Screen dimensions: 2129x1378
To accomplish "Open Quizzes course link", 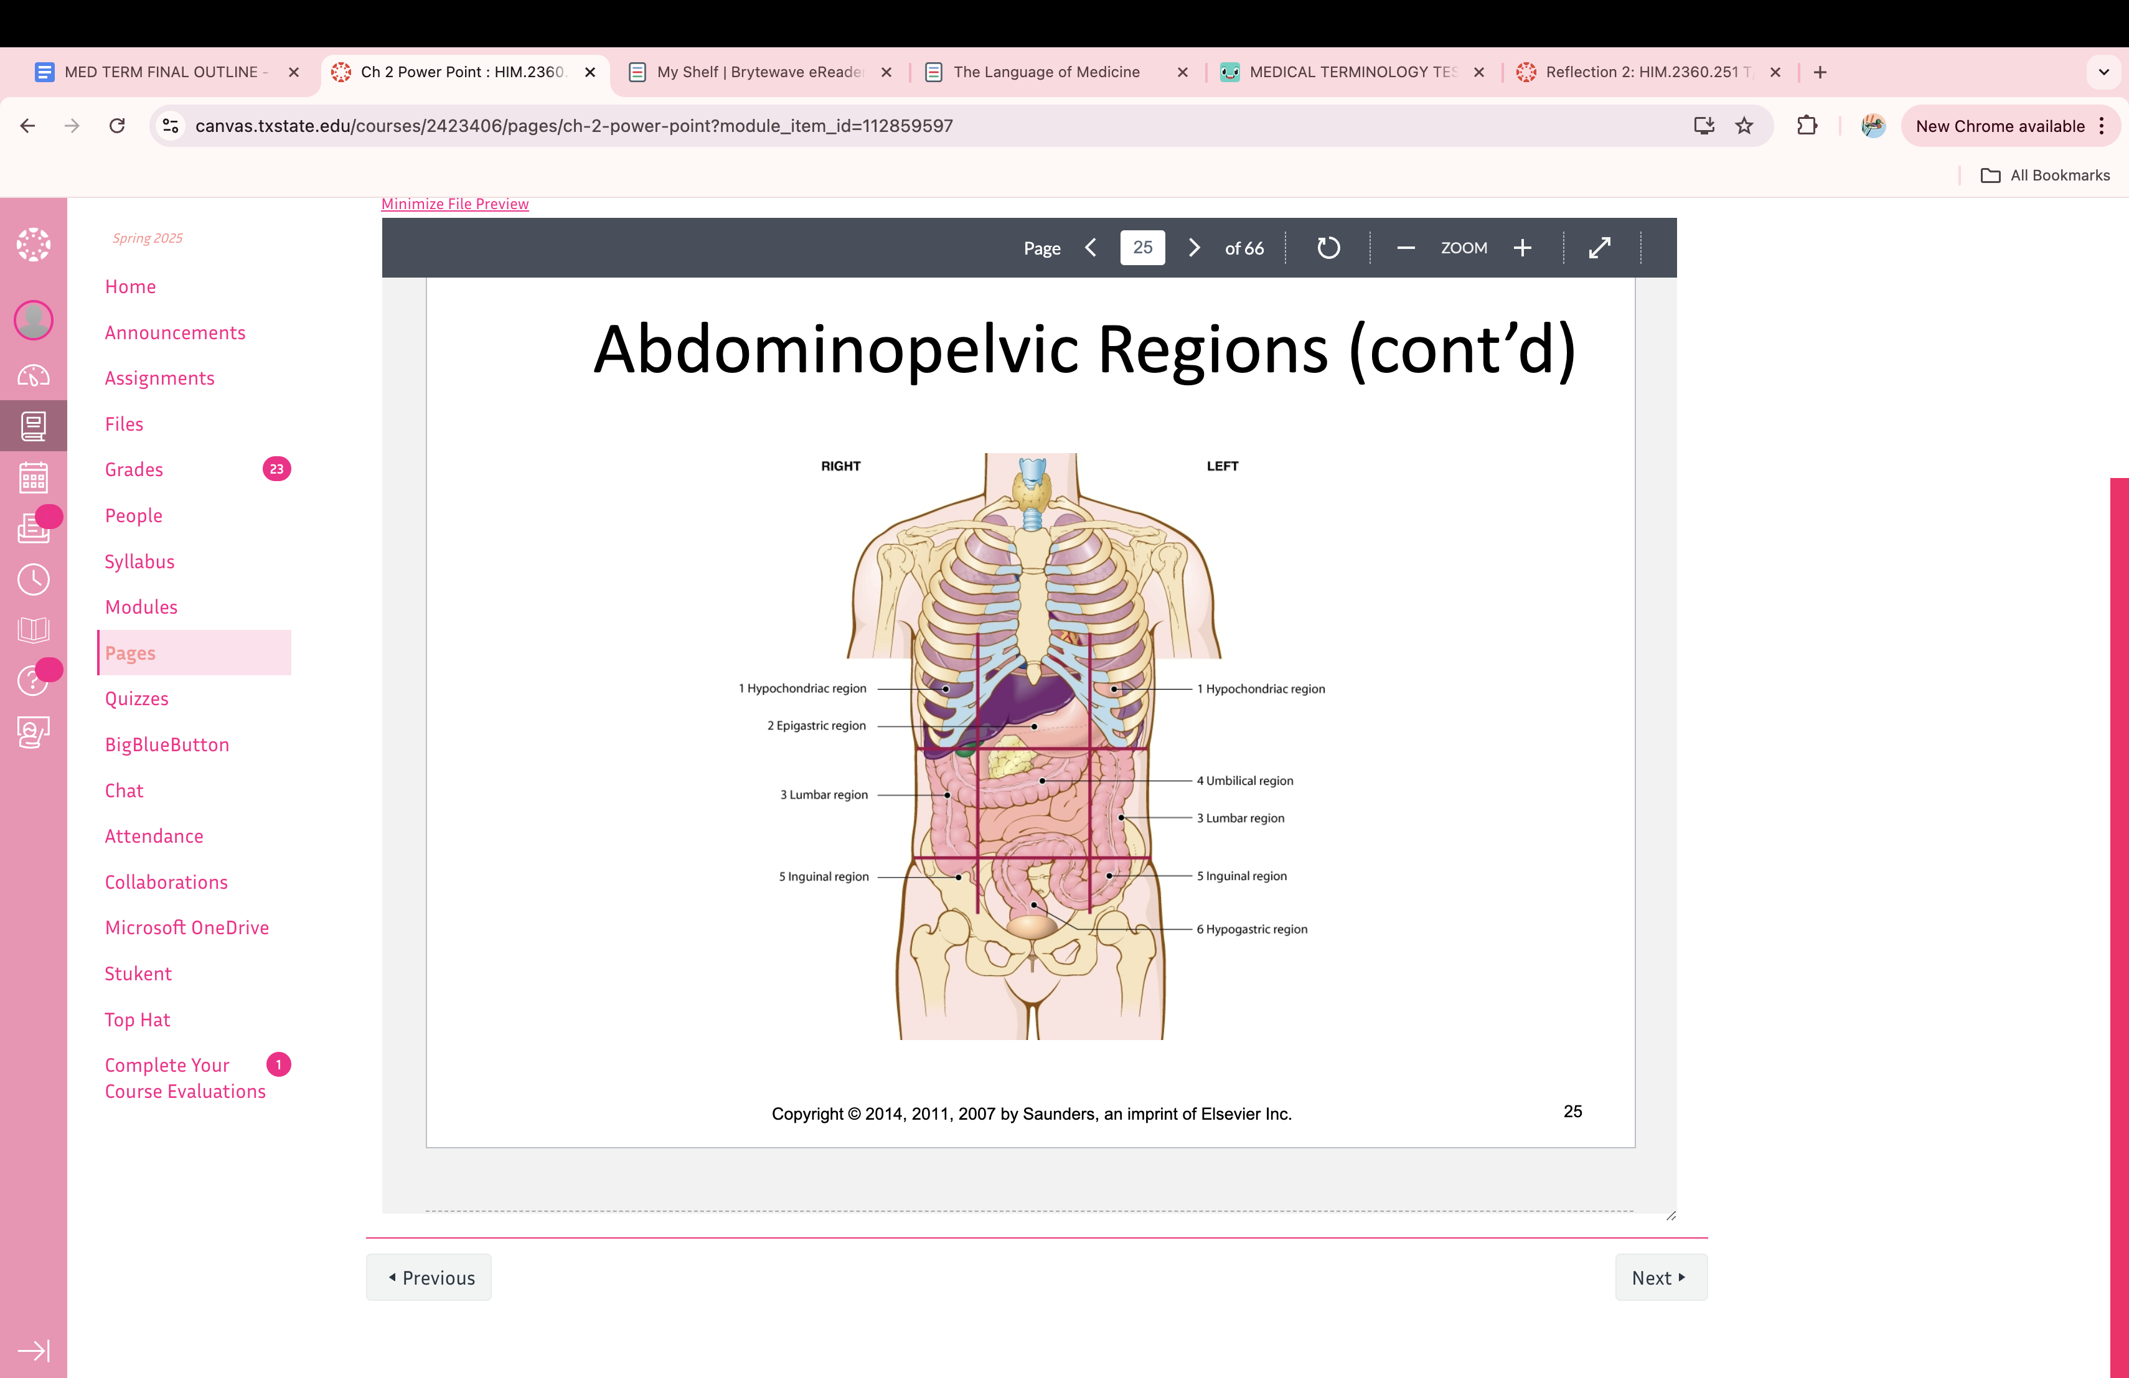I will point(137,698).
